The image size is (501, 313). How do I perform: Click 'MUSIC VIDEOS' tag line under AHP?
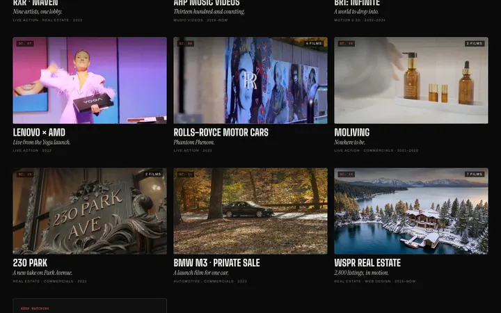[200, 20]
